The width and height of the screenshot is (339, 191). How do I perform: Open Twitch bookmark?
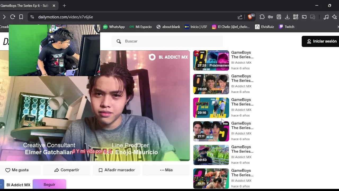coord(287,27)
